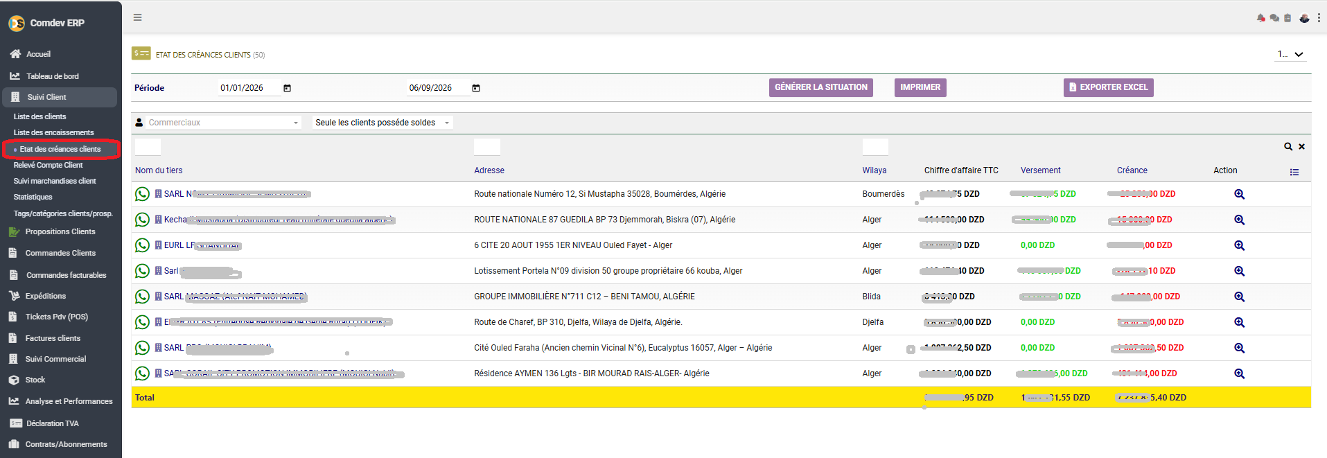This screenshot has width=1327, height=458.
Task: View details magnifier for Kouba row
Action: coord(1240,271)
